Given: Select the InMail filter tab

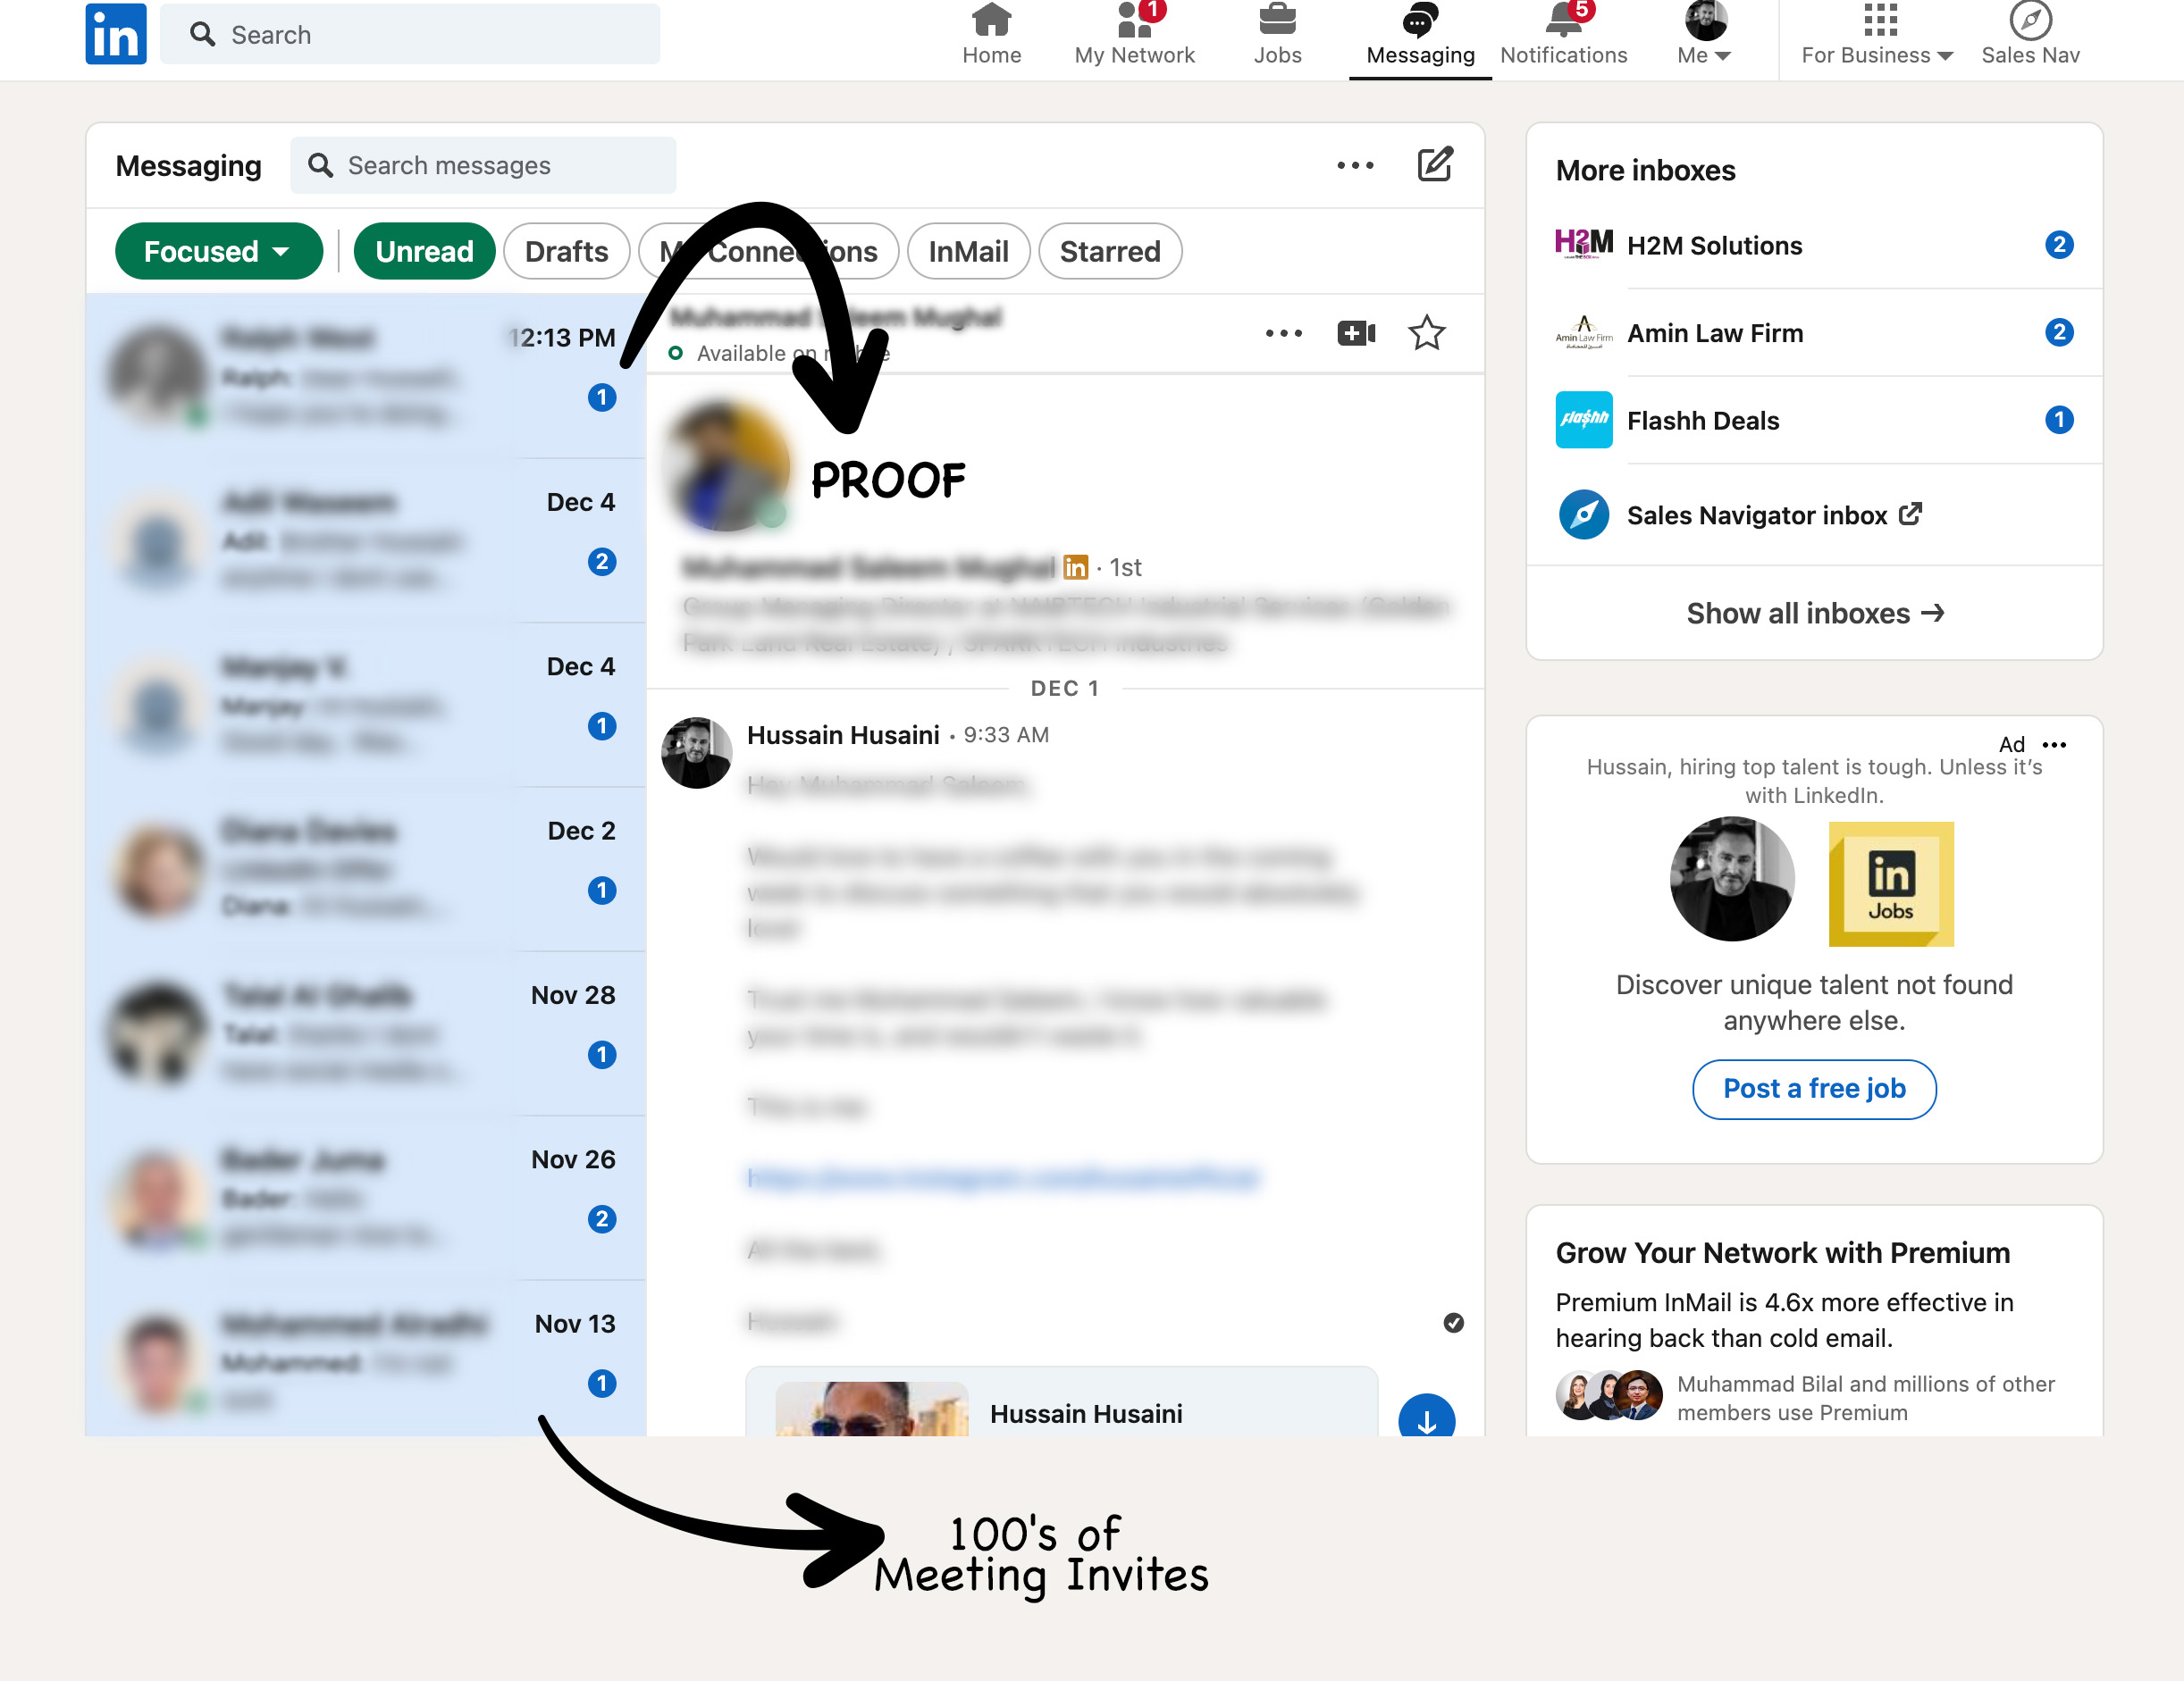Looking at the screenshot, I should point(967,251).
